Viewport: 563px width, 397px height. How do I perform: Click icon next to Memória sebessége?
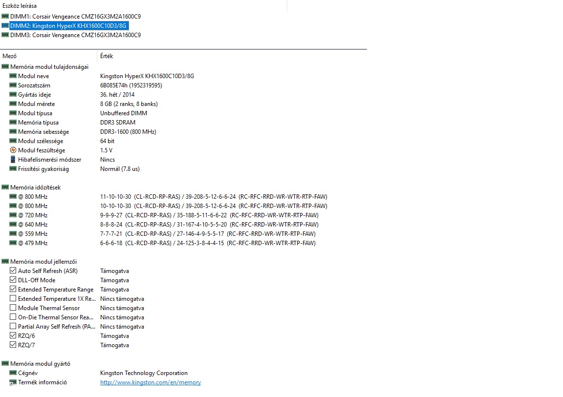coord(13,132)
